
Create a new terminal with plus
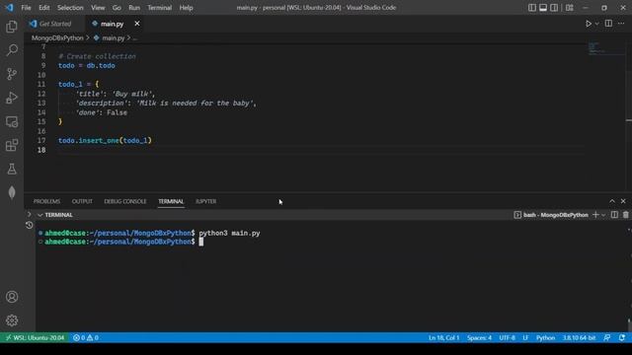tap(595, 215)
